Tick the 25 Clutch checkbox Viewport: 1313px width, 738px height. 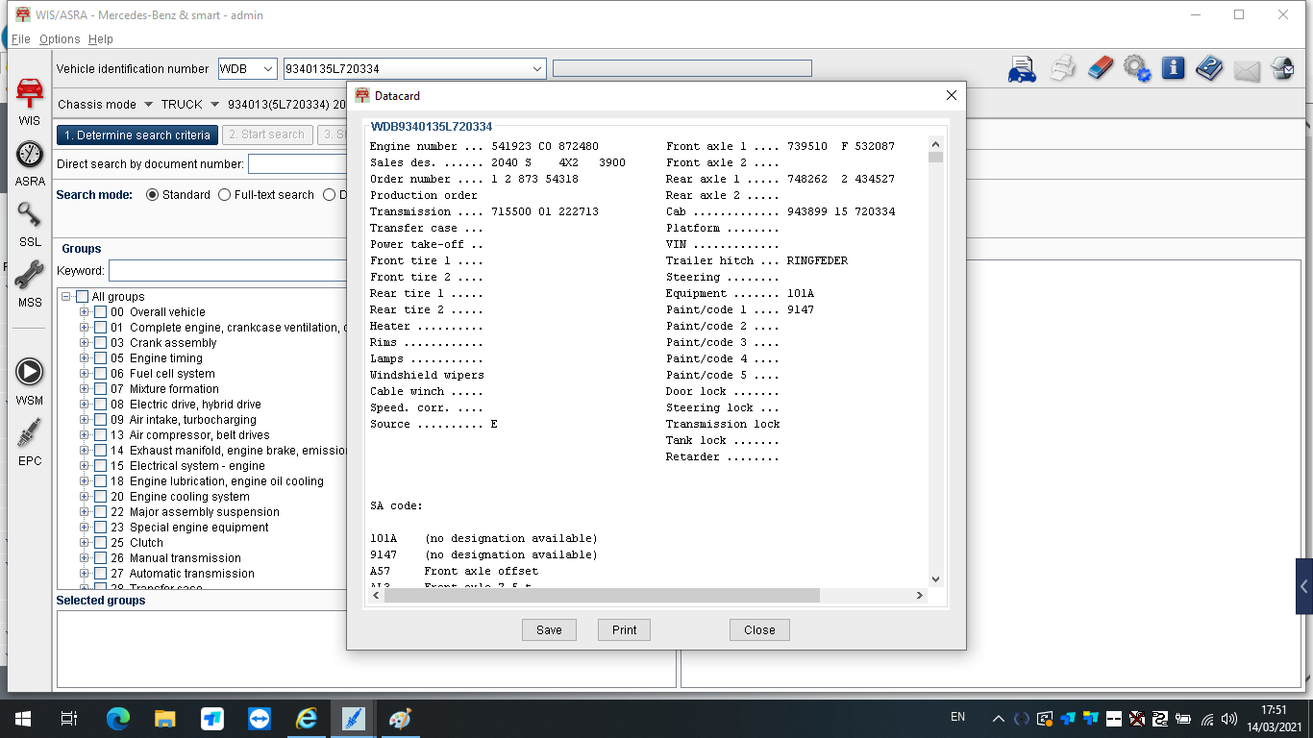point(101,543)
